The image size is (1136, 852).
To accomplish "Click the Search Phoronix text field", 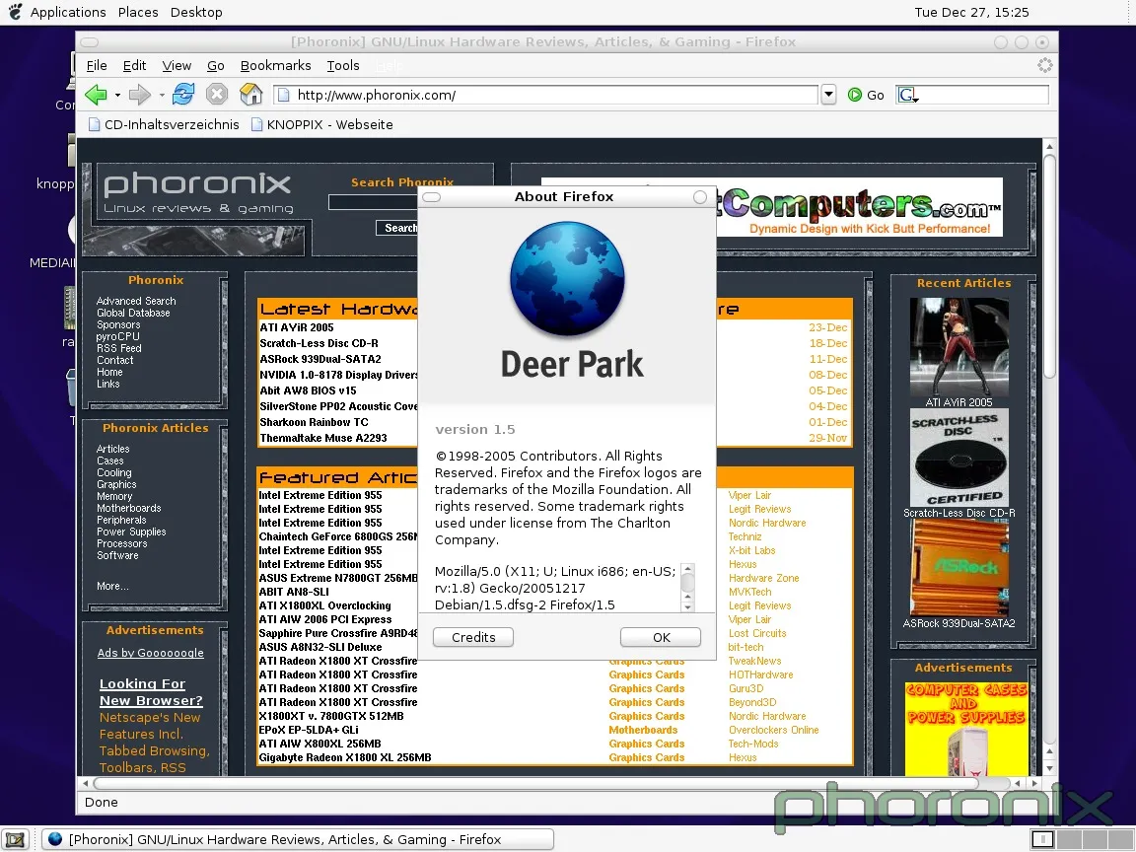I will click(373, 202).
